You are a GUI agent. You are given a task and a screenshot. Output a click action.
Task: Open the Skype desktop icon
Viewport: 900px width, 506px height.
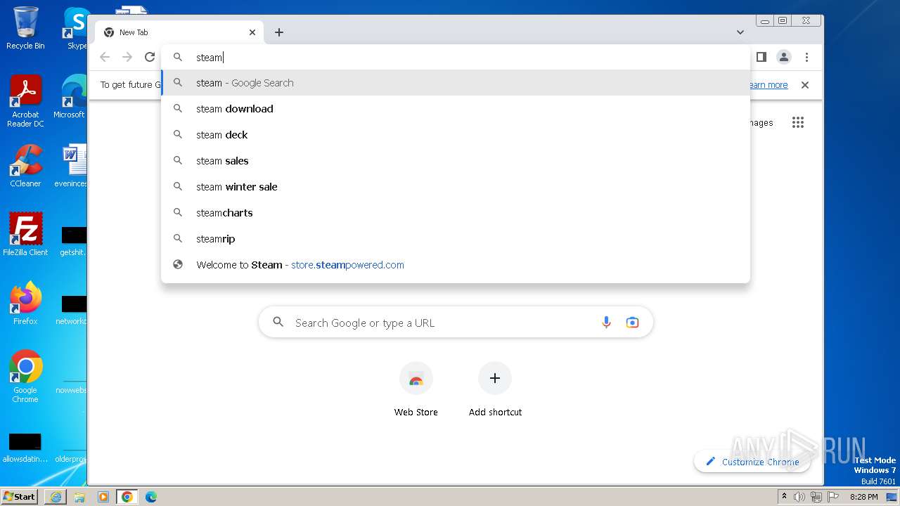coord(75,28)
